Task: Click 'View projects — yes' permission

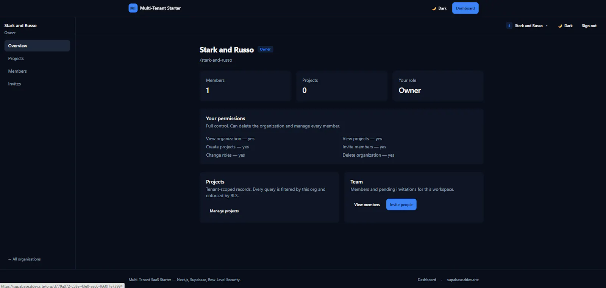Action: 362,139
